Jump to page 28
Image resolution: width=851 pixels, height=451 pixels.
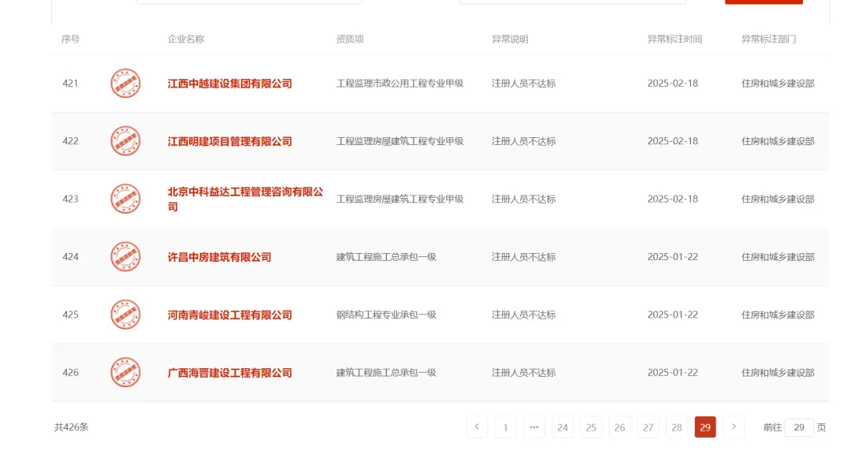pyautogui.click(x=676, y=427)
